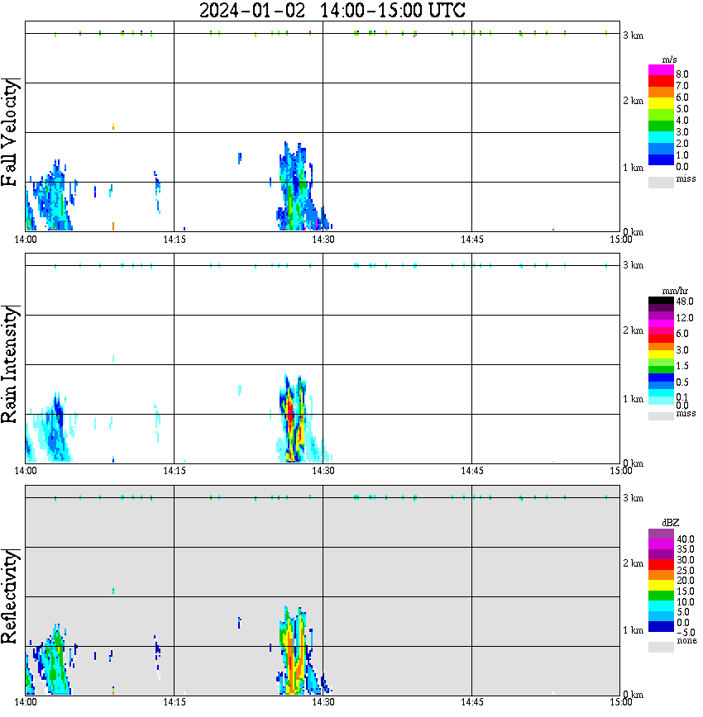Click 14:45 tick label under Rain Intensity
703x717 pixels.
(472, 471)
